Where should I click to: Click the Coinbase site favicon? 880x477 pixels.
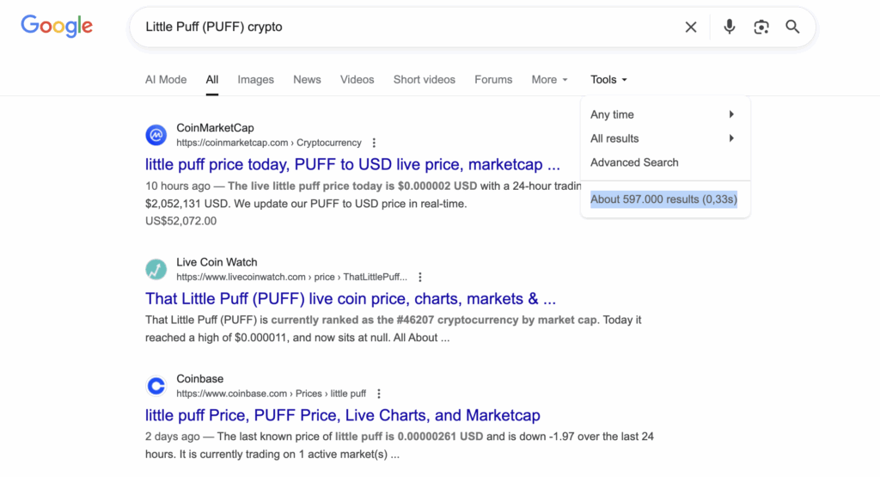156,386
